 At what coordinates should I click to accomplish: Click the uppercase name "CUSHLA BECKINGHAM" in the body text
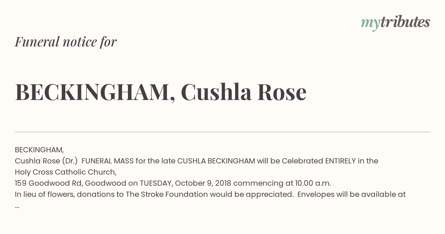click(216, 161)
